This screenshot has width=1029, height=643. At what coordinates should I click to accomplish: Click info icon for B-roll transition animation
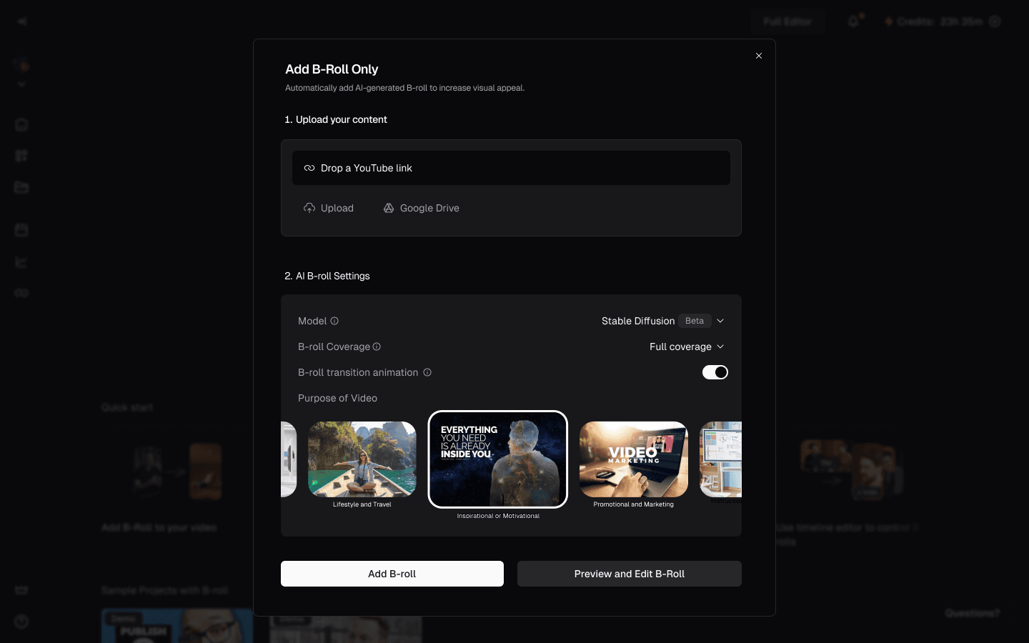click(427, 372)
